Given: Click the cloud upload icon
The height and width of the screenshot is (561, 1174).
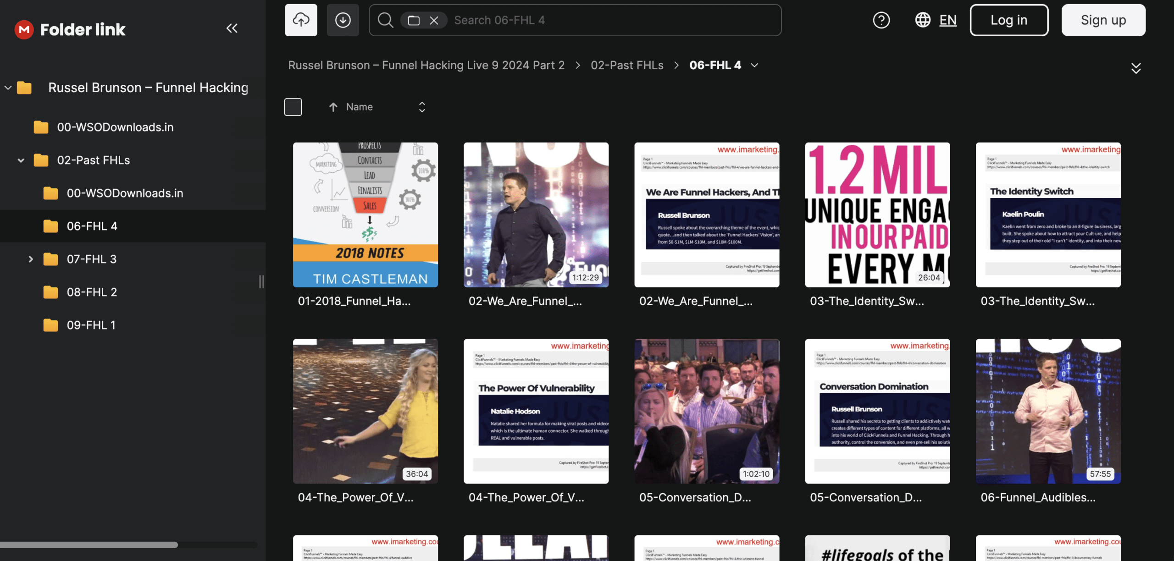Looking at the screenshot, I should click(x=301, y=20).
